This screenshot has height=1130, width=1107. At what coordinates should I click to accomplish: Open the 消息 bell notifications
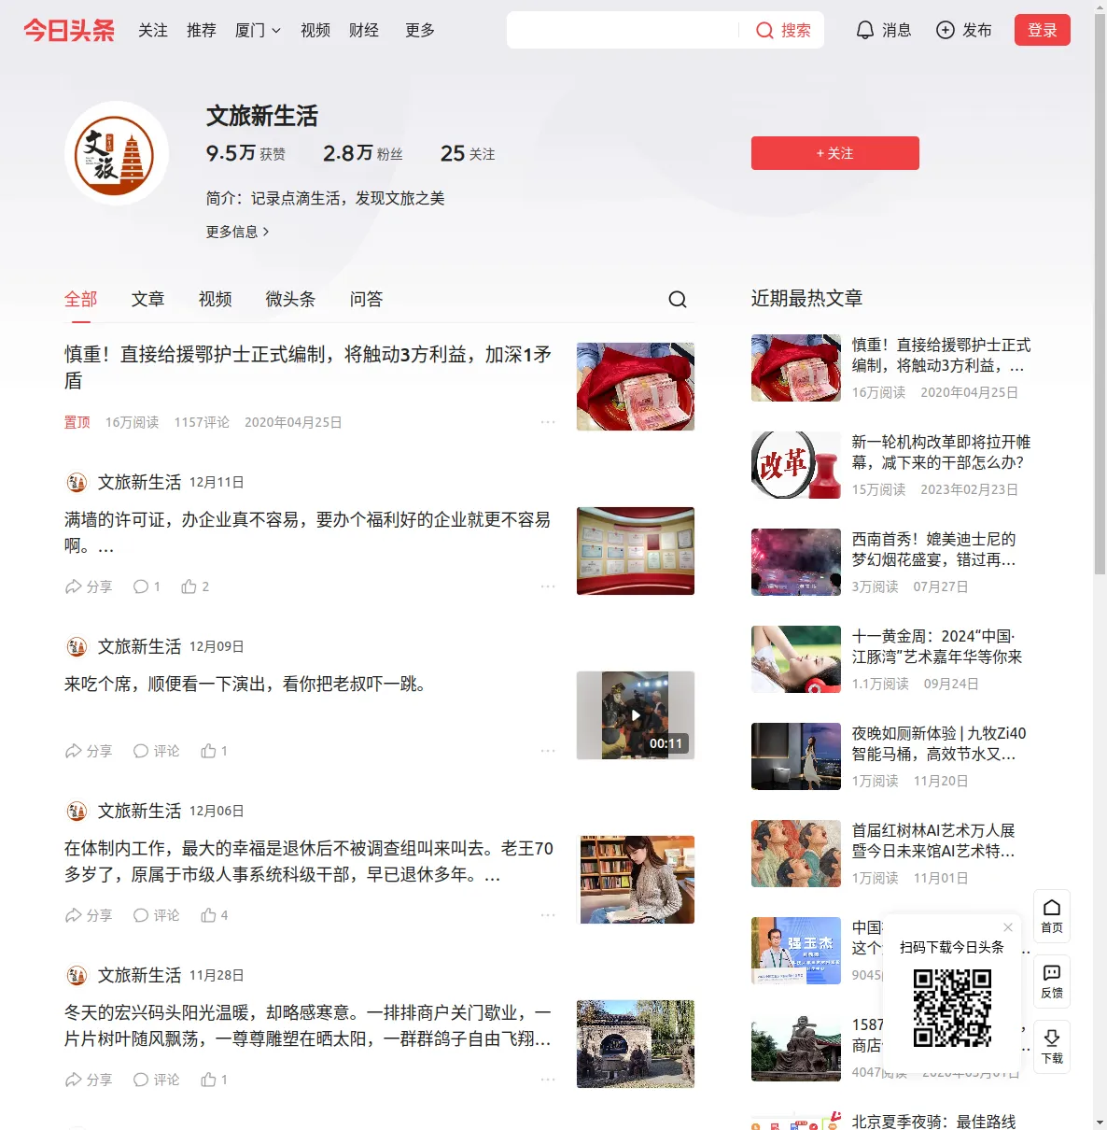(x=883, y=31)
